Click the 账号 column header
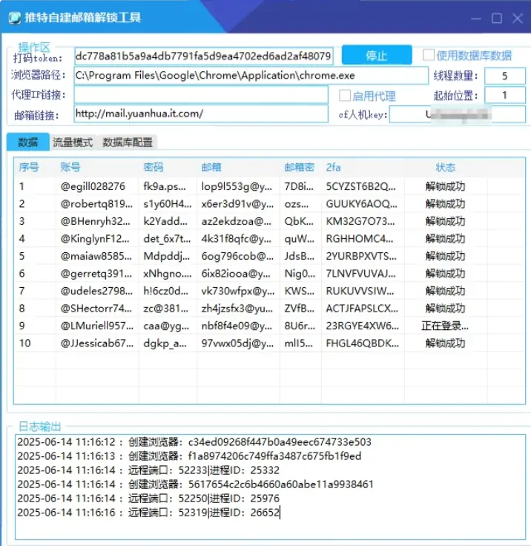The image size is (531, 546). pos(70,168)
